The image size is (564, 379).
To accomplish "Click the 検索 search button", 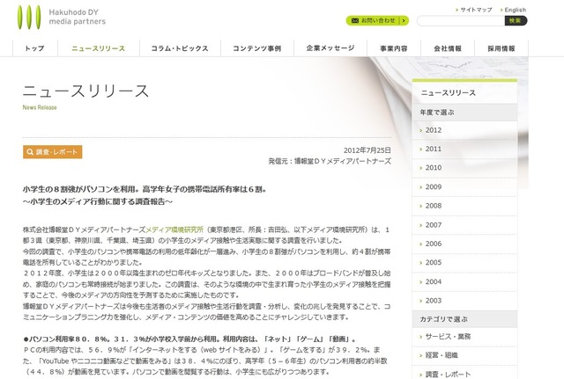I will coord(516,21).
